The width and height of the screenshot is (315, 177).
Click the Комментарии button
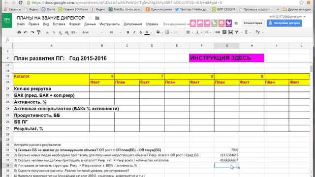click(x=253, y=23)
